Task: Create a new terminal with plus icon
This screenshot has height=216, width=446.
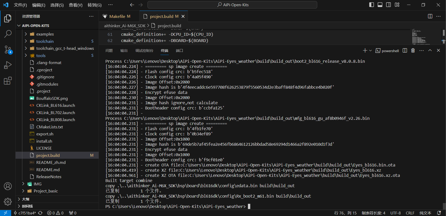Action: [x=365, y=51]
